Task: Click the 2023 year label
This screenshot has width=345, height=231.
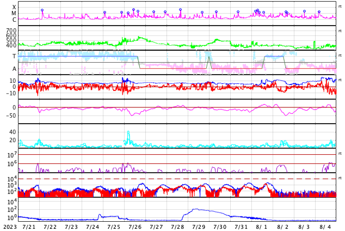Action: click(x=10, y=227)
